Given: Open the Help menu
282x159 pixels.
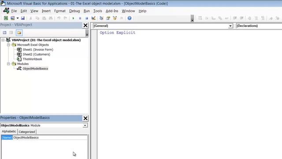Looking at the screenshot, I should (x=142, y=11).
